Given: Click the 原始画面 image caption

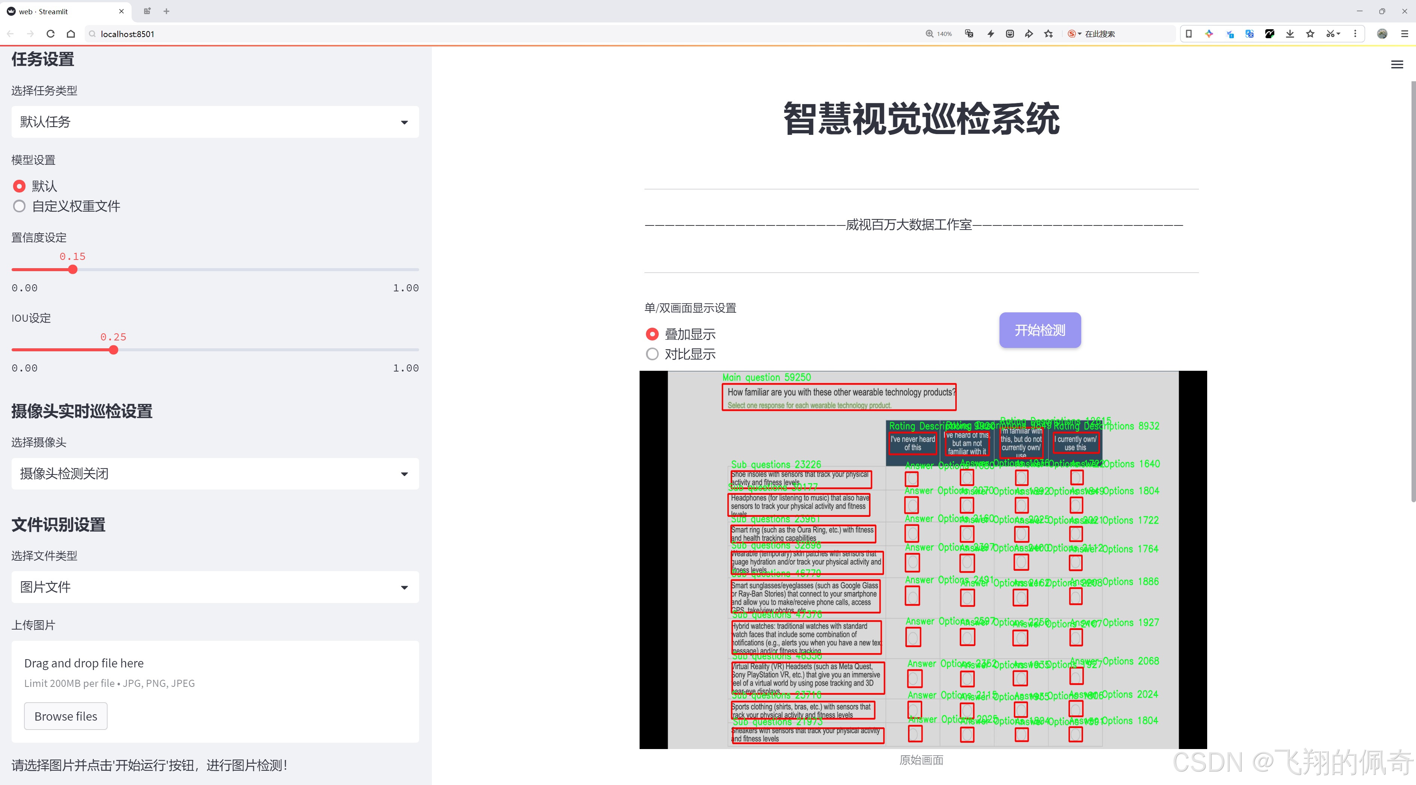Looking at the screenshot, I should [921, 760].
